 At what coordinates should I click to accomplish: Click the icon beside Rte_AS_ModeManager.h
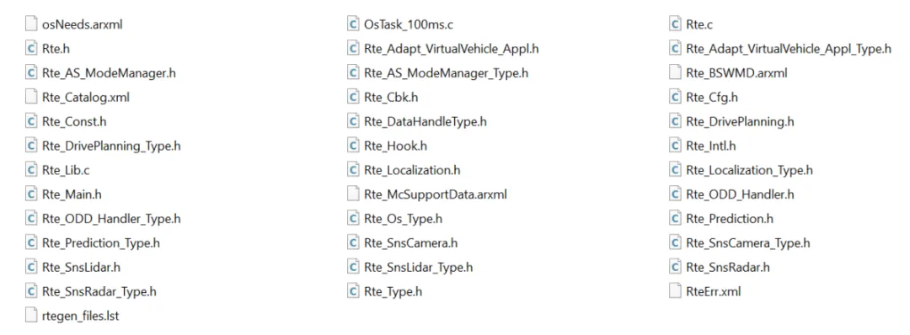(x=31, y=73)
